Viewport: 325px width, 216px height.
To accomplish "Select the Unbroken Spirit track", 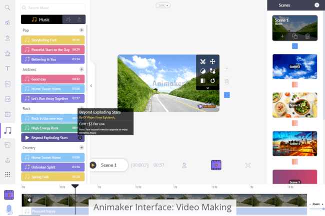I will (x=53, y=167).
